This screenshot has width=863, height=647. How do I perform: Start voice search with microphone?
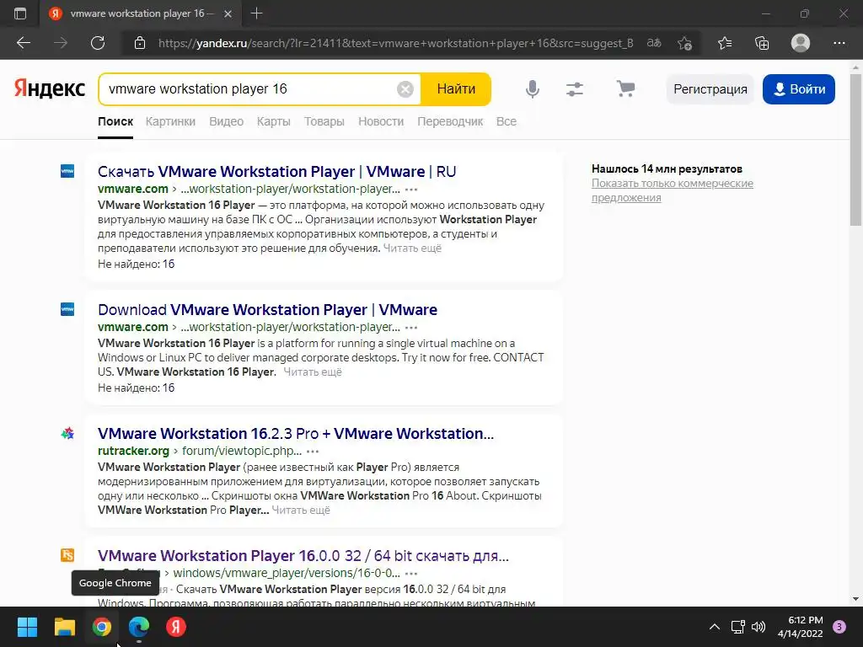pos(533,89)
